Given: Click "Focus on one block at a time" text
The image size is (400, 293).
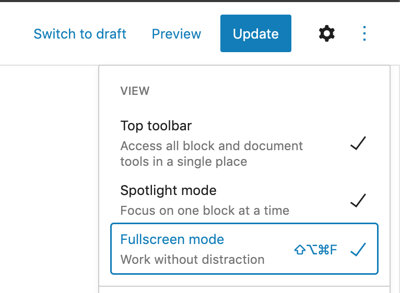Looking at the screenshot, I should point(205,211).
